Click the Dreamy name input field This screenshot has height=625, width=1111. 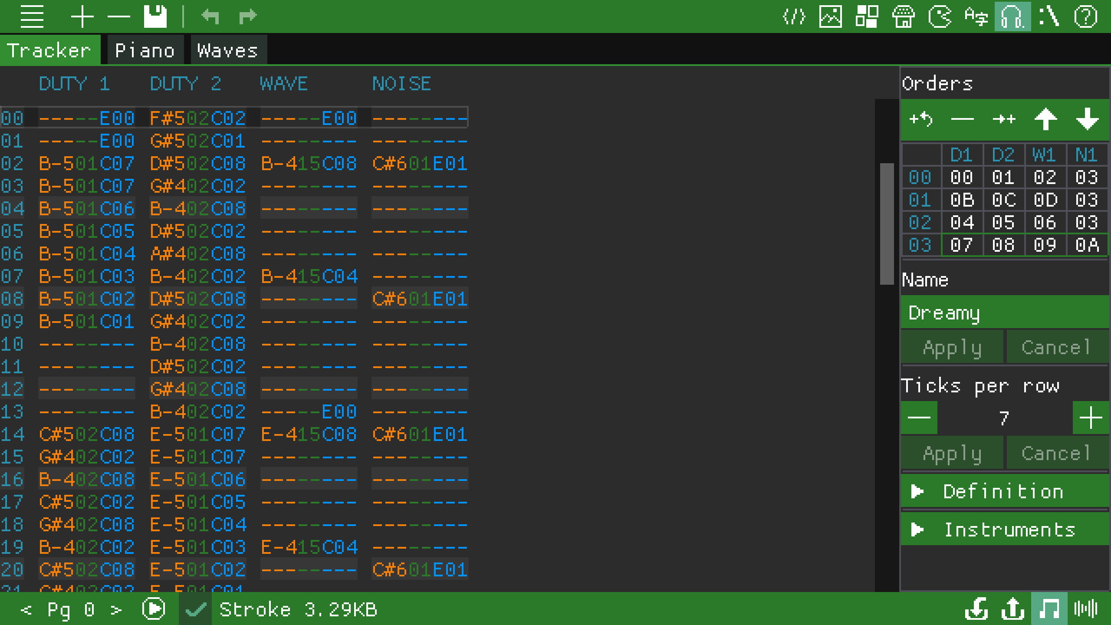[1004, 312]
